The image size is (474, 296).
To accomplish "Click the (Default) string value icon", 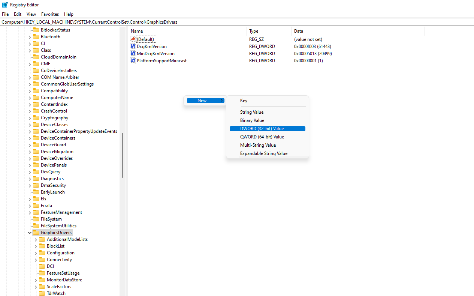I will point(133,39).
